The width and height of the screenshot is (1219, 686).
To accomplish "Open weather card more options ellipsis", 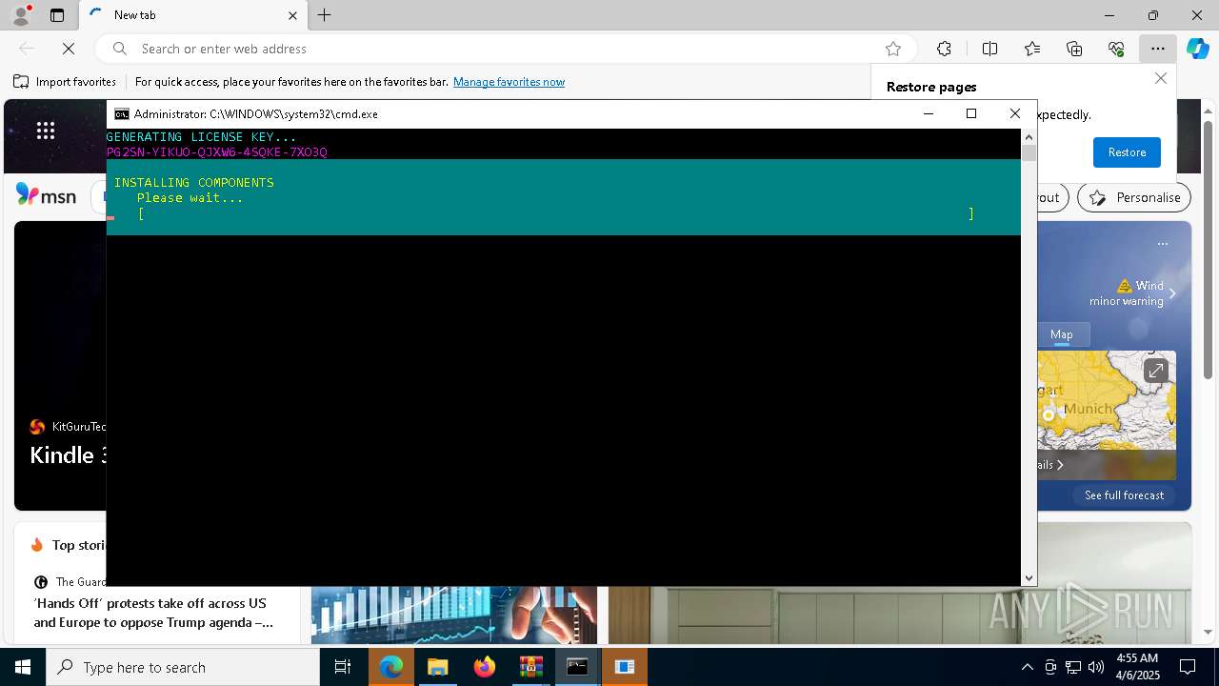I will [1162, 244].
